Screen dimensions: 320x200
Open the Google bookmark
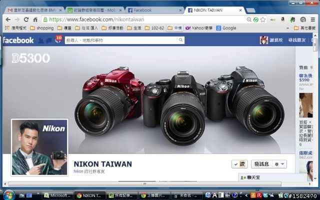pyautogui.click(x=226, y=28)
